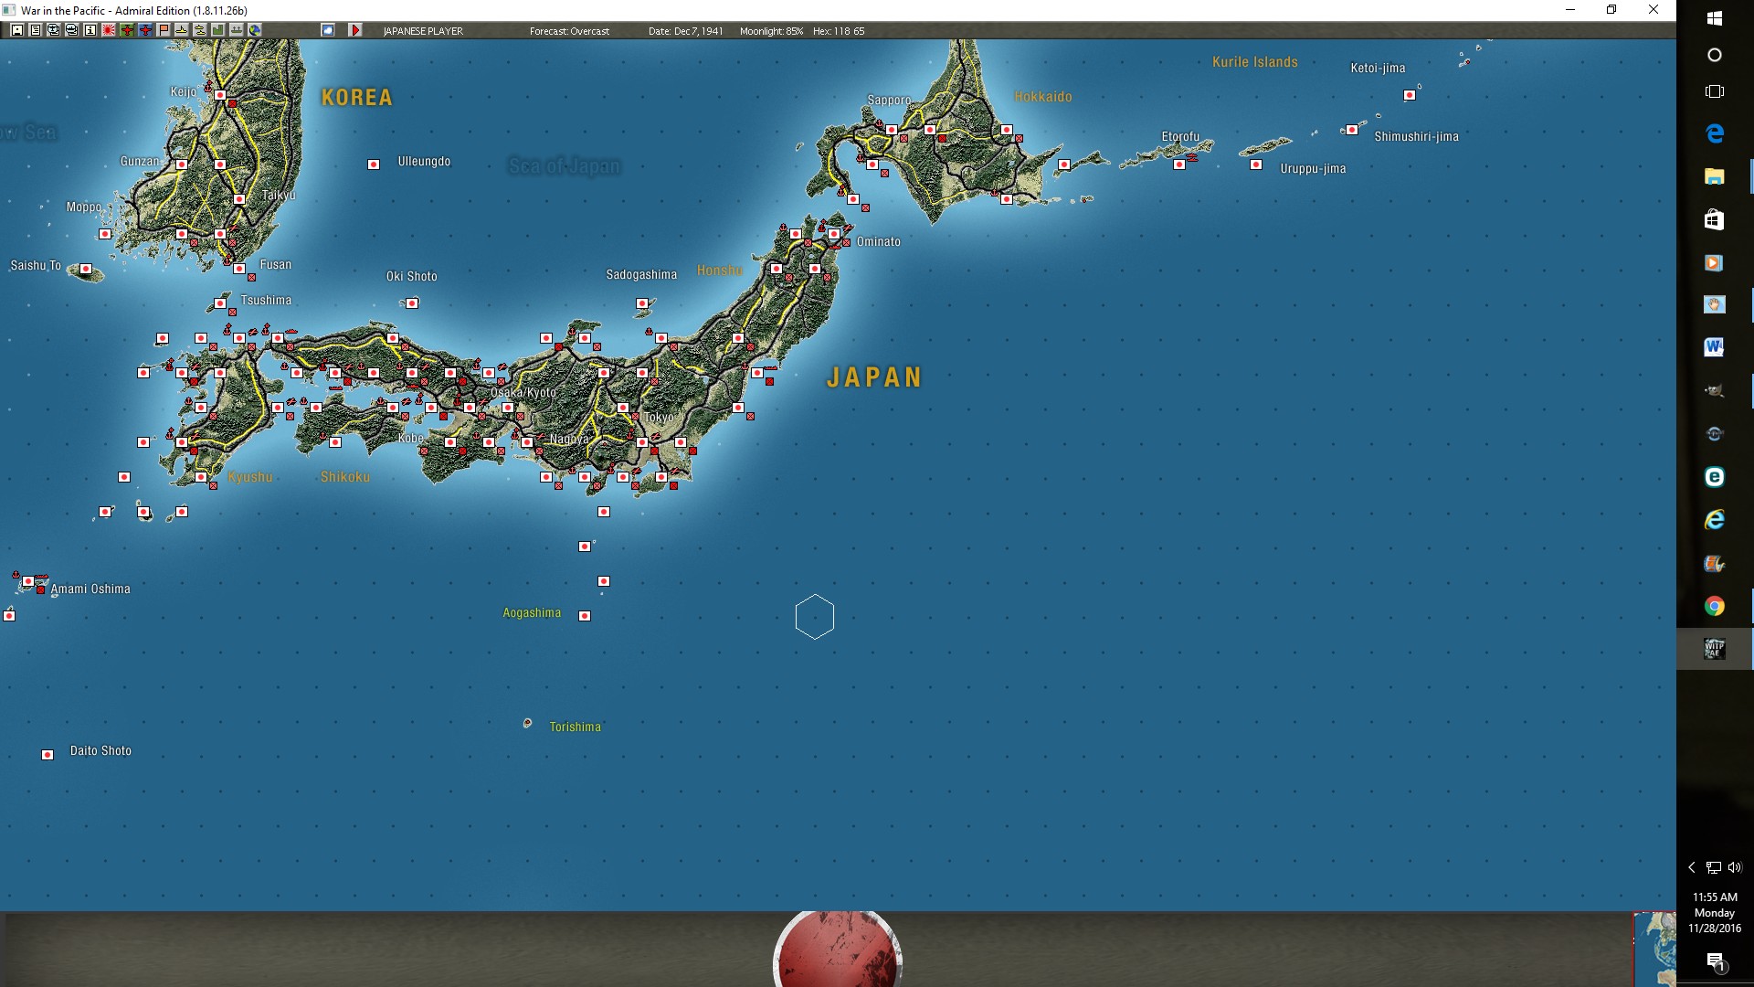
Task: Select the Gunzan base marker
Action: [182, 164]
